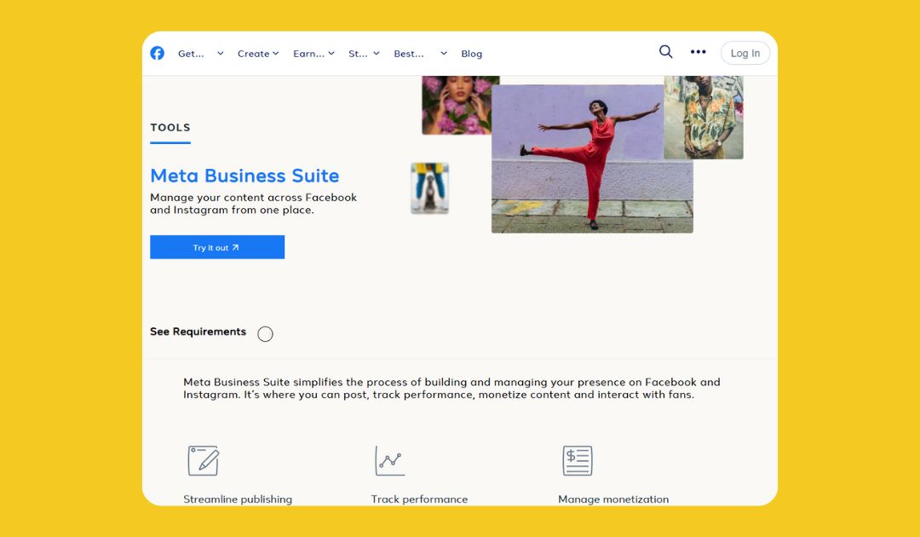The width and height of the screenshot is (920, 537).
Task: Click the Meta Business Suite heading
Action: coord(244,176)
